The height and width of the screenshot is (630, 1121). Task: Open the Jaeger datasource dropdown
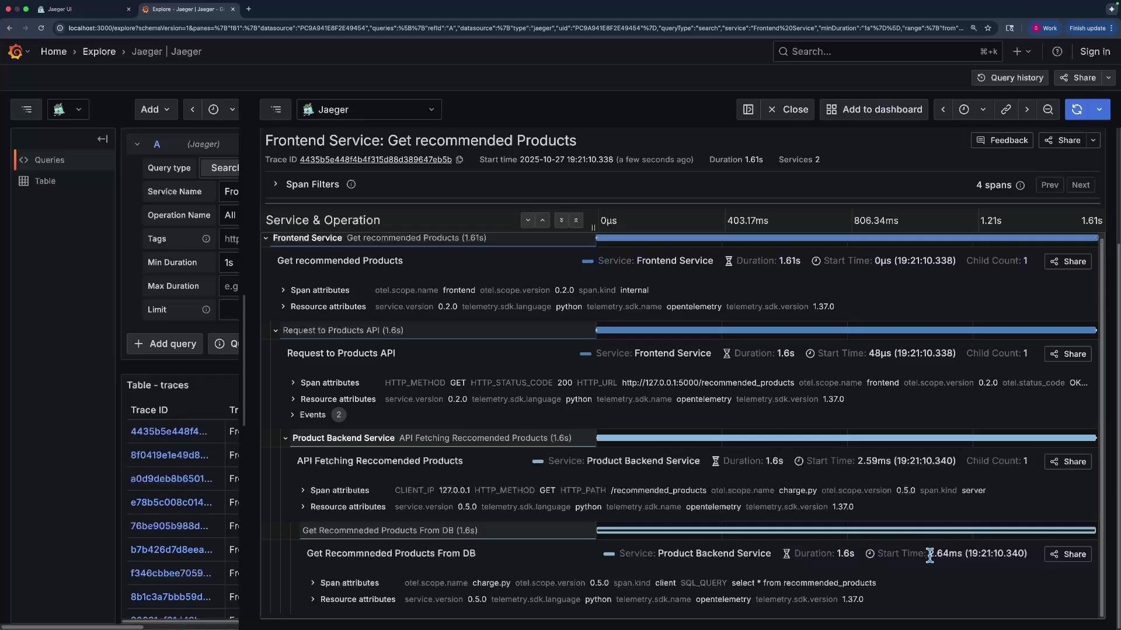(369, 110)
